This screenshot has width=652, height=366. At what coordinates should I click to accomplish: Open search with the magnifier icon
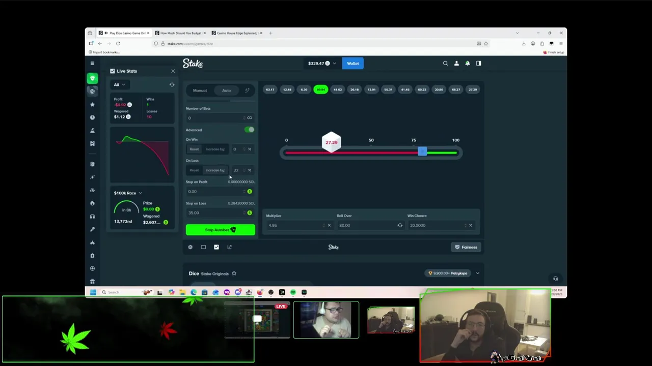point(445,64)
